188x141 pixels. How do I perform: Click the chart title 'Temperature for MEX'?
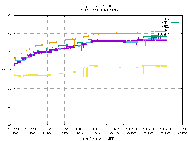(98, 6)
